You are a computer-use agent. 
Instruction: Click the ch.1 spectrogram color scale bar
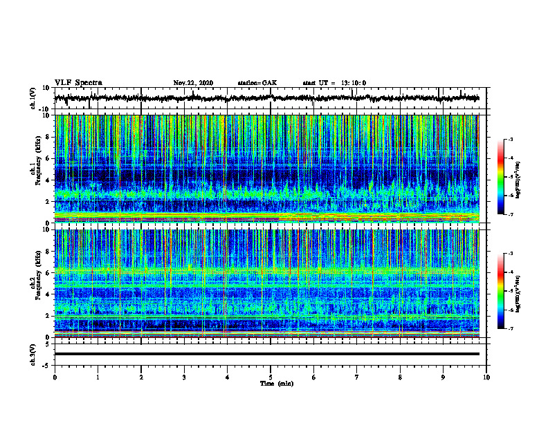tap(500, 177)
